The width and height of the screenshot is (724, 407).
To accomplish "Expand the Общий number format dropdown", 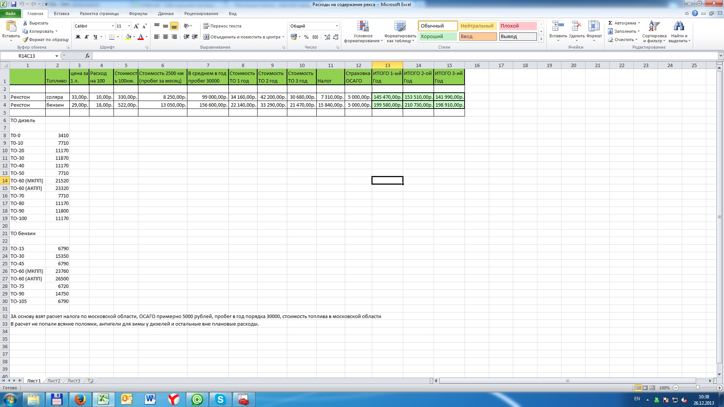I will pyautogui.click(x=337, y=26).
